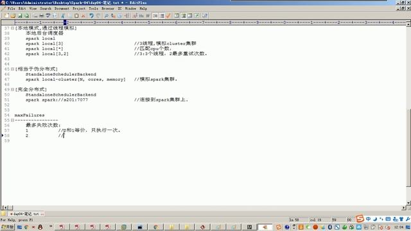Screen dimensions: 411x231
Task: Click the Save All toolbar icon
Action: [27, 15]
